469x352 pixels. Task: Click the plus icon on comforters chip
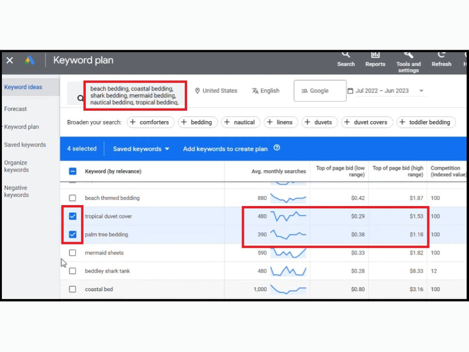(133, 122)
